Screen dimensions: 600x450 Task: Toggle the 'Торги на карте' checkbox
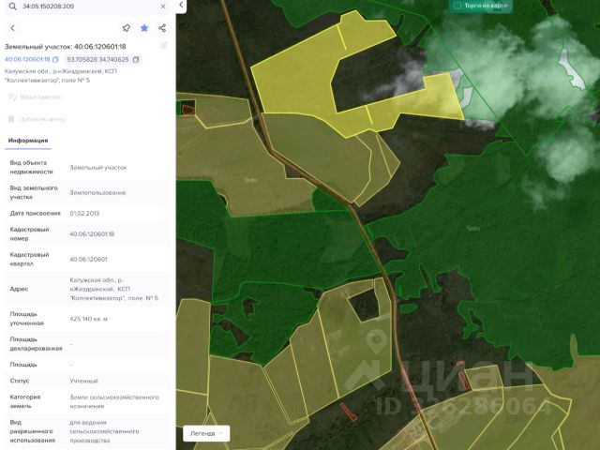pos(457,6)
